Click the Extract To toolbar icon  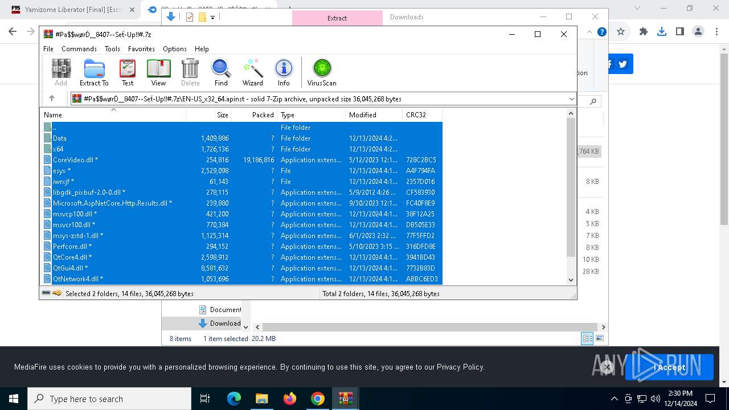pyautogui.click(x=94, y=72)
